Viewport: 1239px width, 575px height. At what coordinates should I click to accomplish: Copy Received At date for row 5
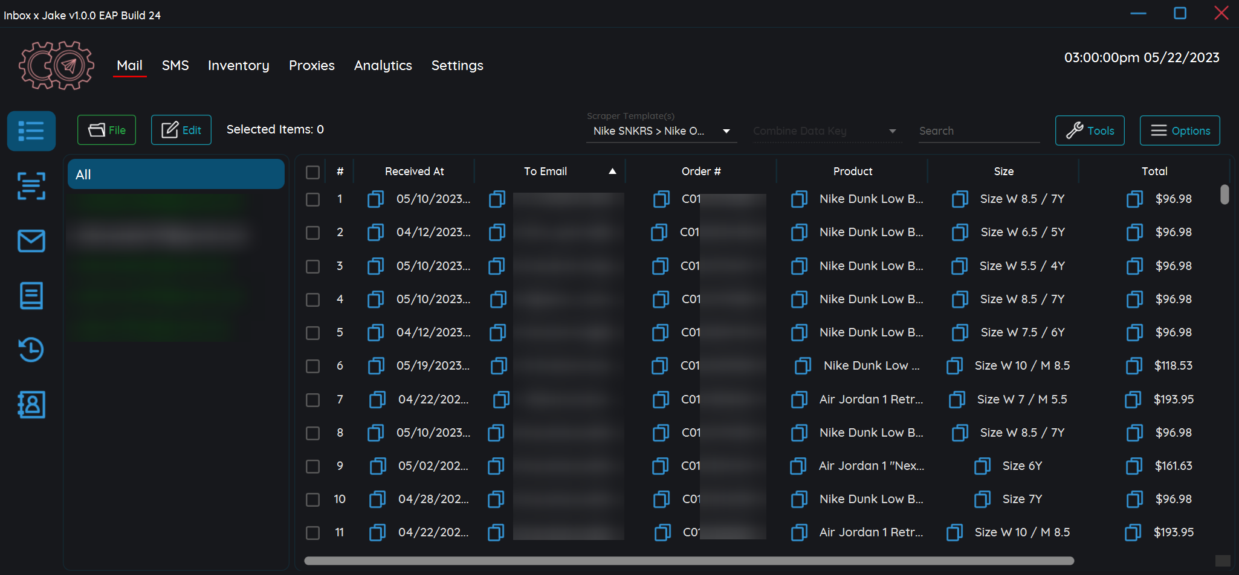[x=375, y=332]
